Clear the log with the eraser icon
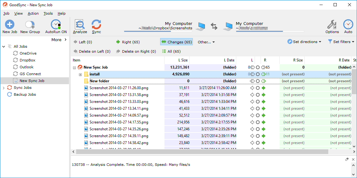 347,159
